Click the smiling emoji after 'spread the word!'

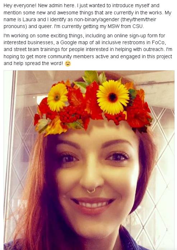coord(68,64)
